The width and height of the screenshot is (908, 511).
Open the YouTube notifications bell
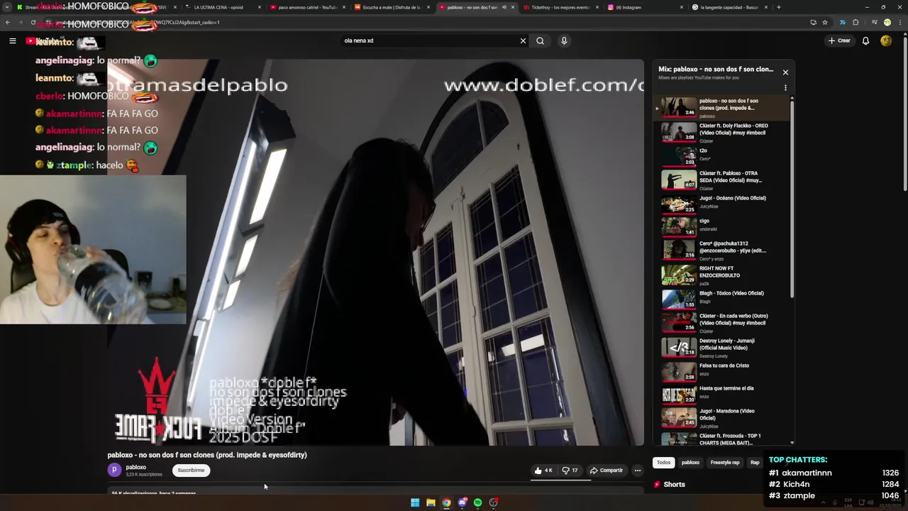pyautogui.click(x=865, y=40)
